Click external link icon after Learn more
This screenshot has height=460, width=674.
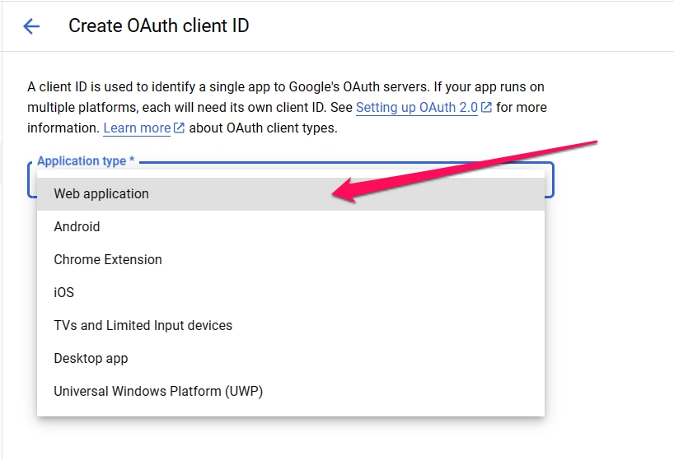(x=179, y=128)
